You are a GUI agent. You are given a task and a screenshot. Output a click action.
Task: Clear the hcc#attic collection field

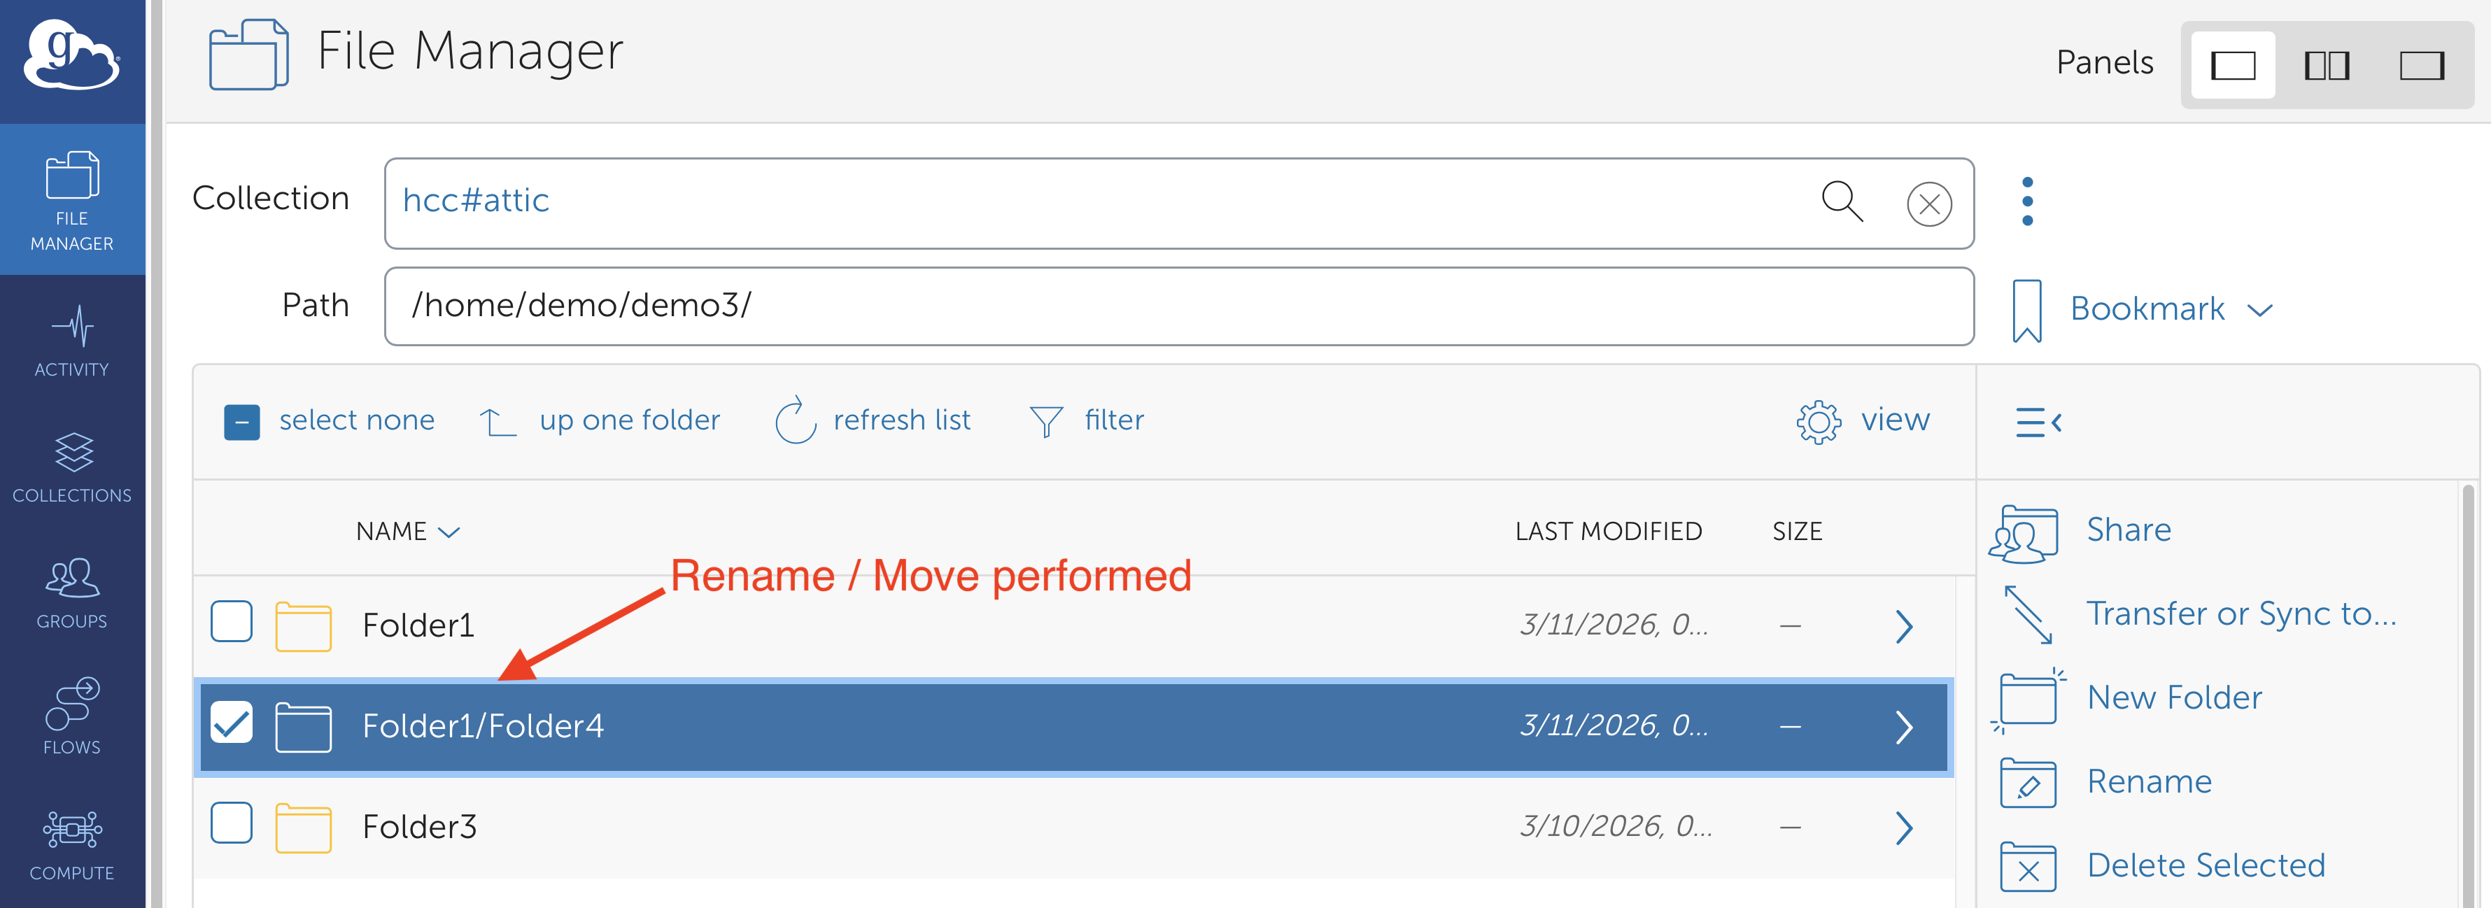[x=1928, y=204]
